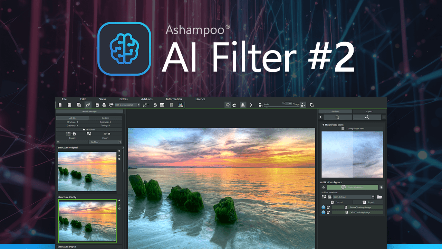Click the refresh icon left of Train AI network
The height and width of the screenshot is (249, 442).
click(x=324, y=187)
